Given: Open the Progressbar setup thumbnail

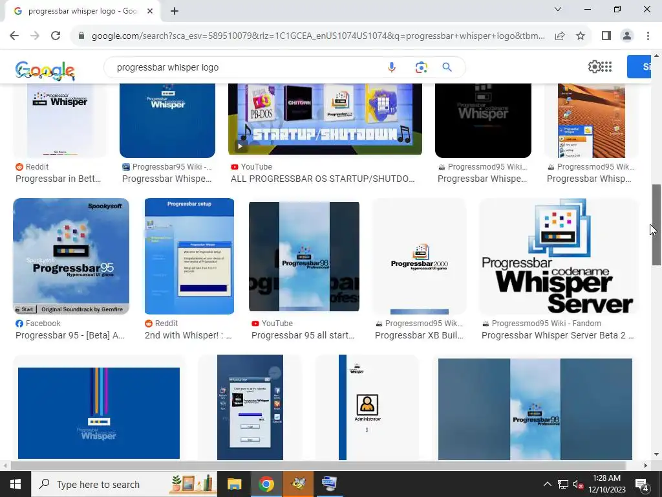Looking at the screenshot, I should point(189,256).
